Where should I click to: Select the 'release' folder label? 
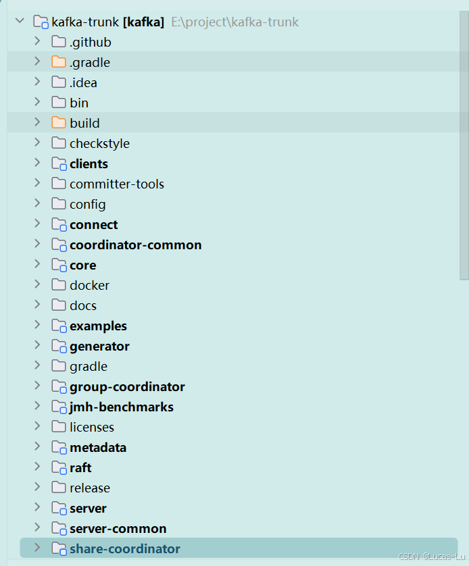tap(89, 488)
